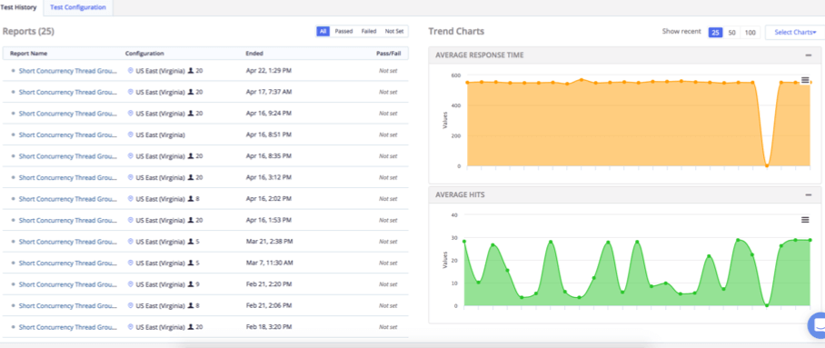The height and width of the screenshot is (348, 825).
Task: Switch to the Test Configuration tab
Action: click(x=78, y=7)
